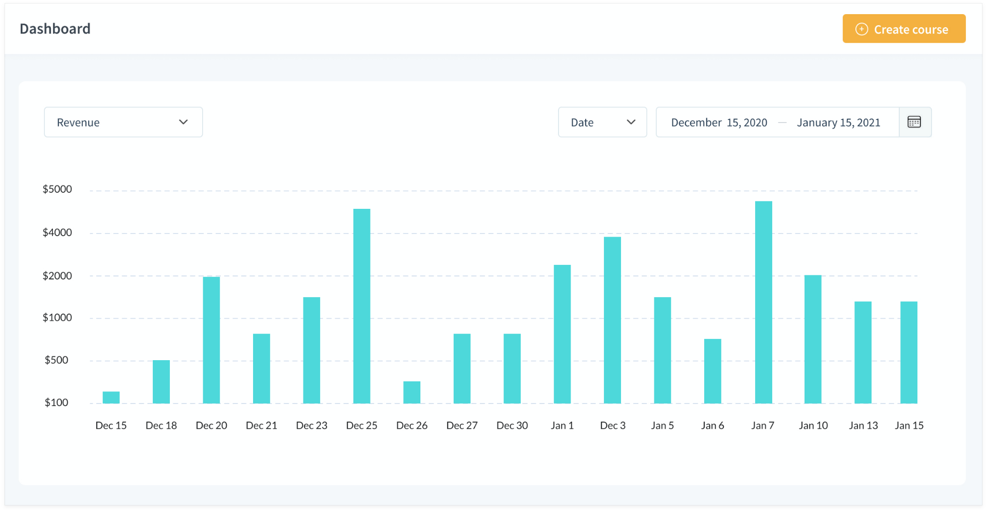
Task: Click the Create course button
Action: [904, 29]
